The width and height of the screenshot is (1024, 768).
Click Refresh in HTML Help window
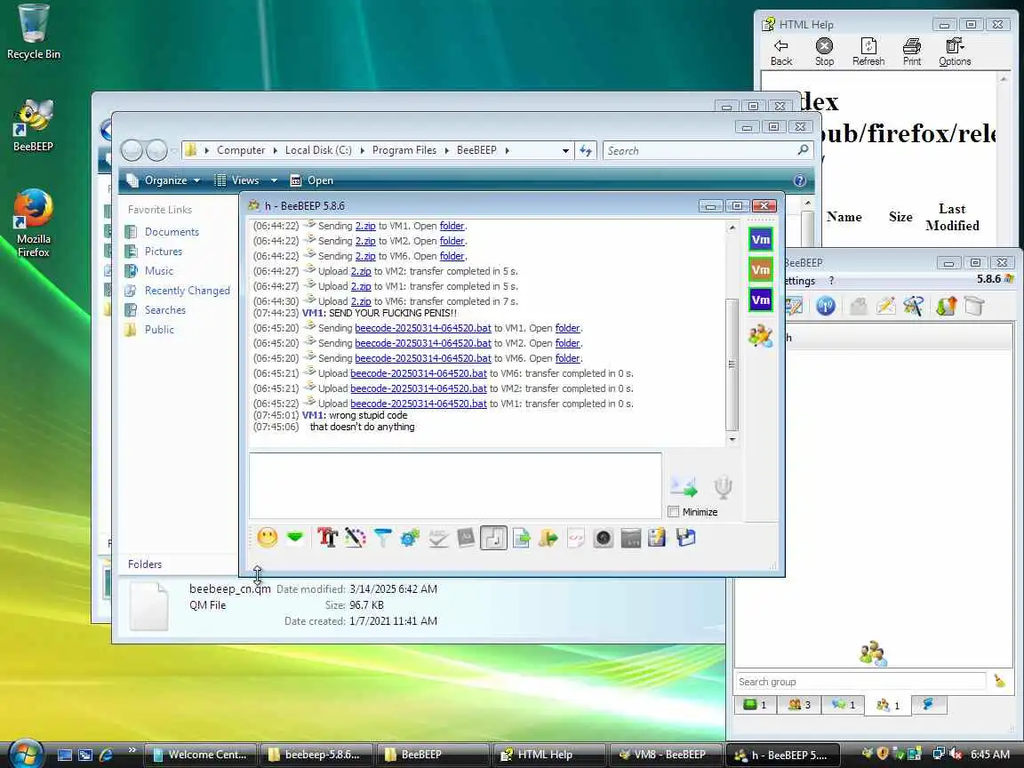point(868,52)
